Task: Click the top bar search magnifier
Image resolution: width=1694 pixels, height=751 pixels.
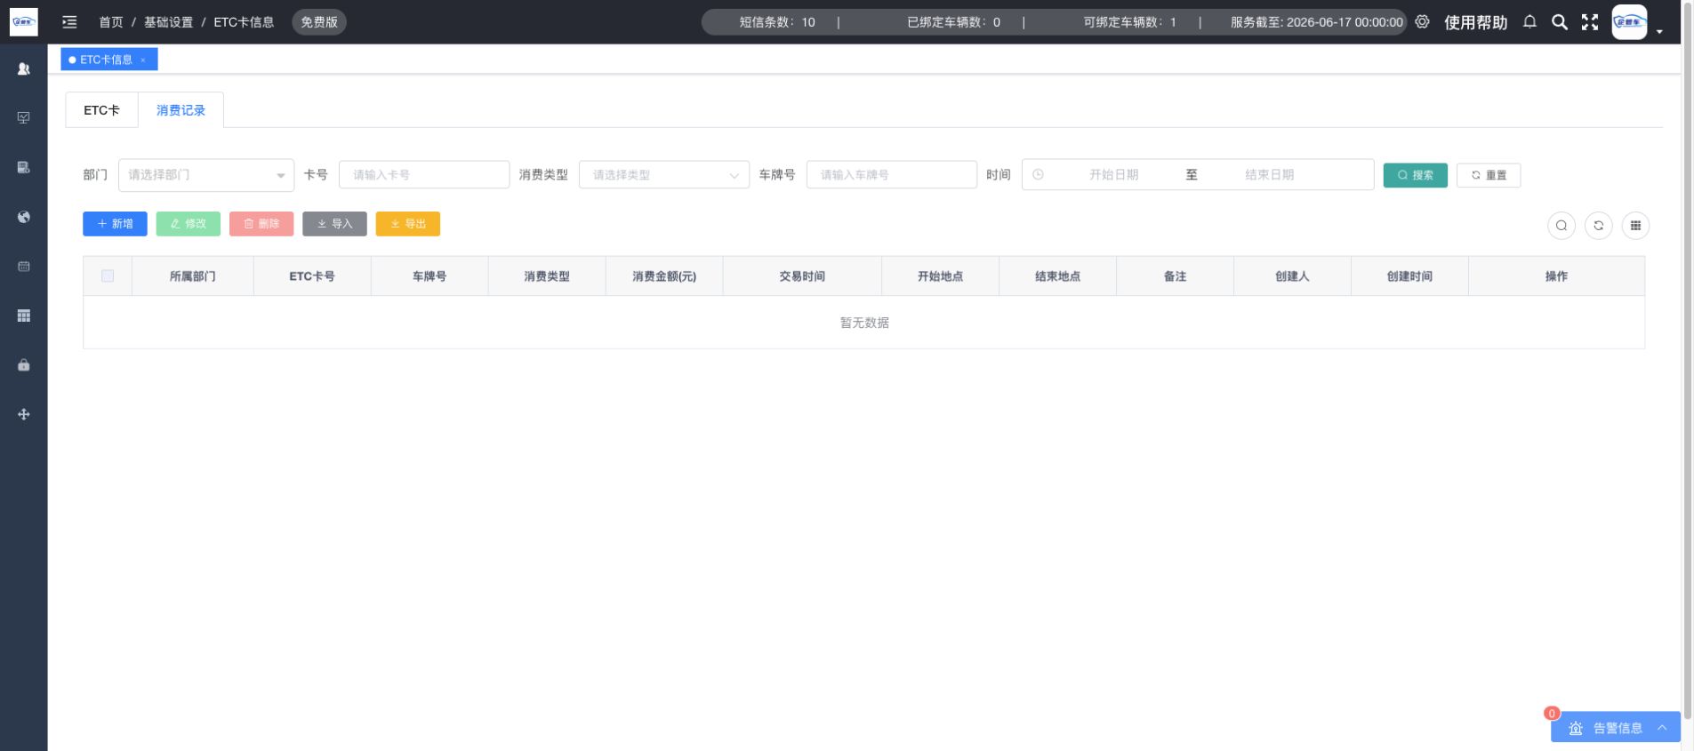Action: 1560,22
